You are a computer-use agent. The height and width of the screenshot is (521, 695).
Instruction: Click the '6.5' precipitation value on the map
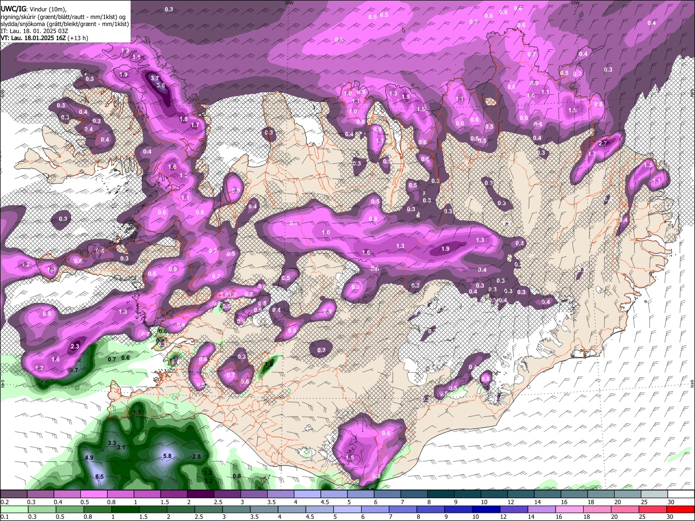[99, 476]
